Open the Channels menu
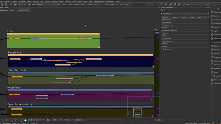The height and width of the screenshot is (124, 221). 21,1
